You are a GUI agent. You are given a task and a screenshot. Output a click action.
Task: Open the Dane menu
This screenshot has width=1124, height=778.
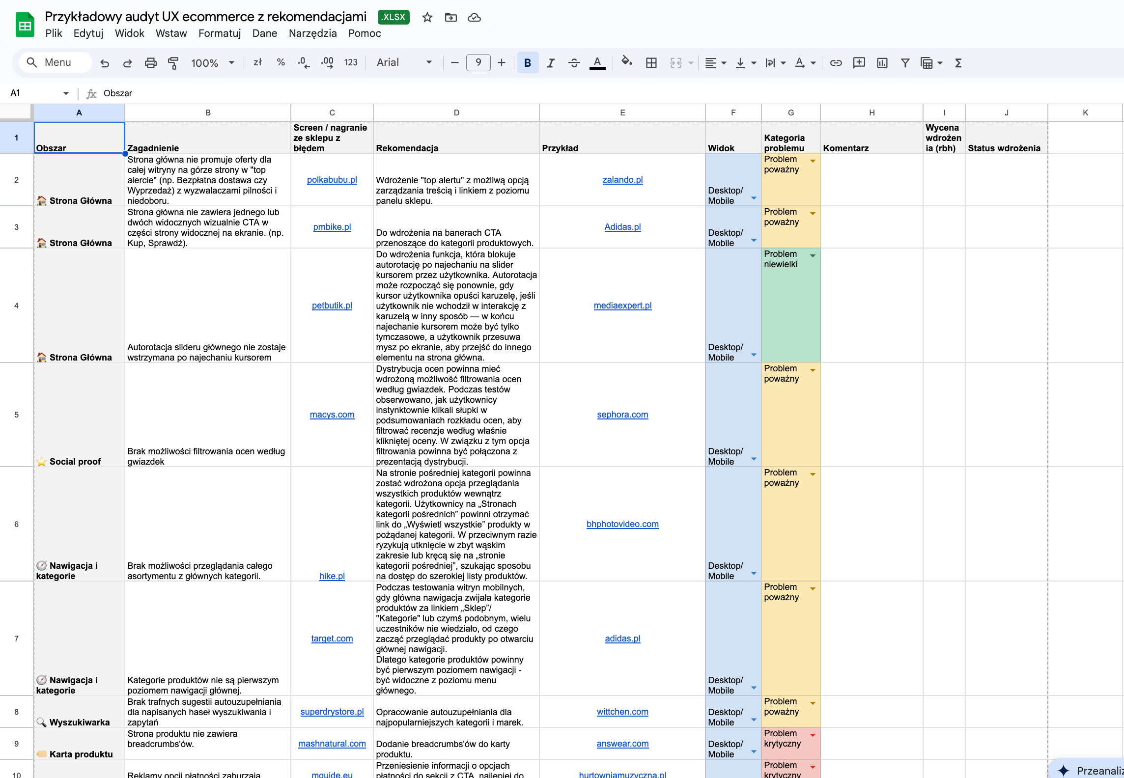[264, 33]
